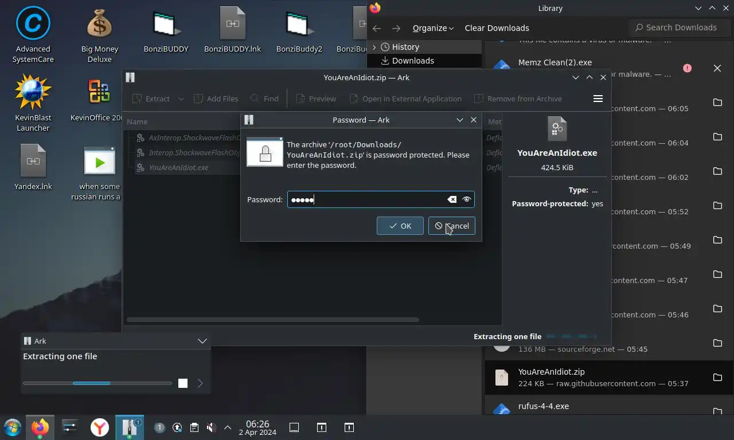Clear the password field text

click(452, 199)
